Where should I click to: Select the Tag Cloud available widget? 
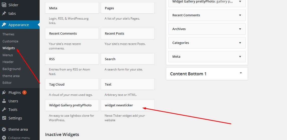coord(72,84)
